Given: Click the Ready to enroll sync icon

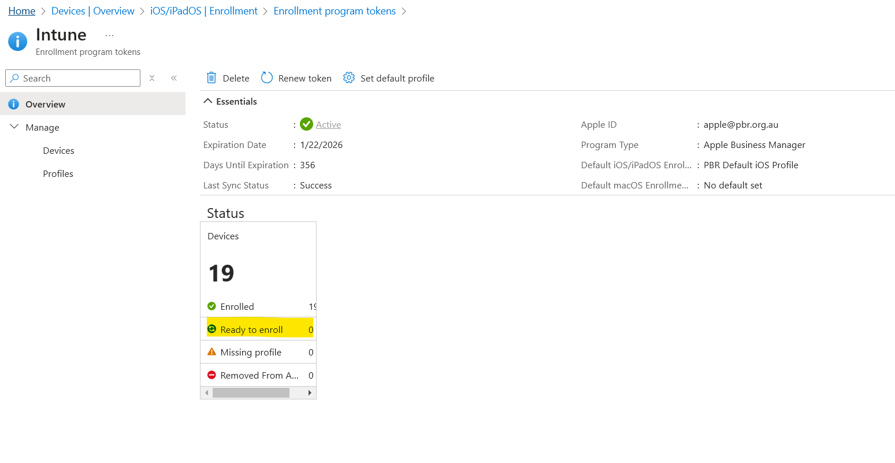Looking at the screenshot, I should 211,329.
